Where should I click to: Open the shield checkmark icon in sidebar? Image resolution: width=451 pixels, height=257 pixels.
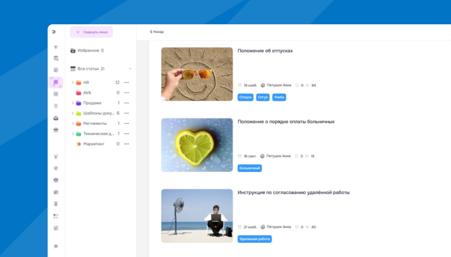[x=56, y=168]
